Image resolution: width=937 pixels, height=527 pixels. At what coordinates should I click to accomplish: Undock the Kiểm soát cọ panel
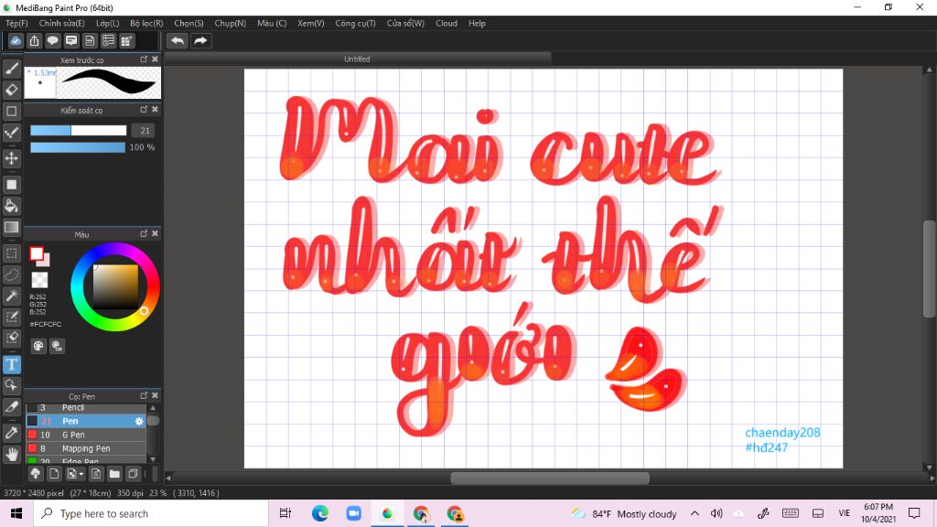tap(144, 110)
